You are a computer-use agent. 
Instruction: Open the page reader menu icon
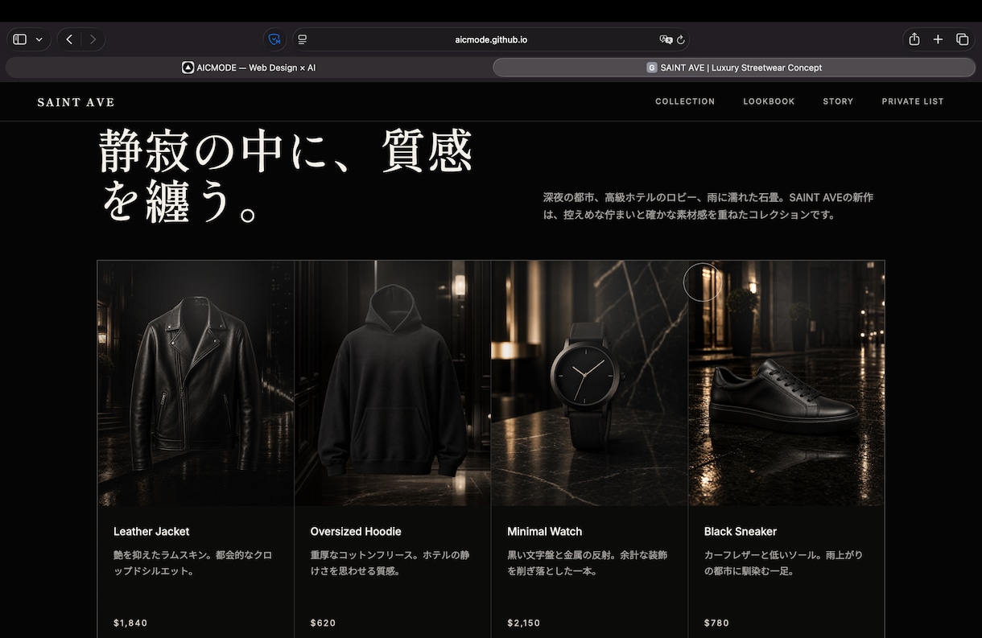pyautogui.click(x=302, y=39)
